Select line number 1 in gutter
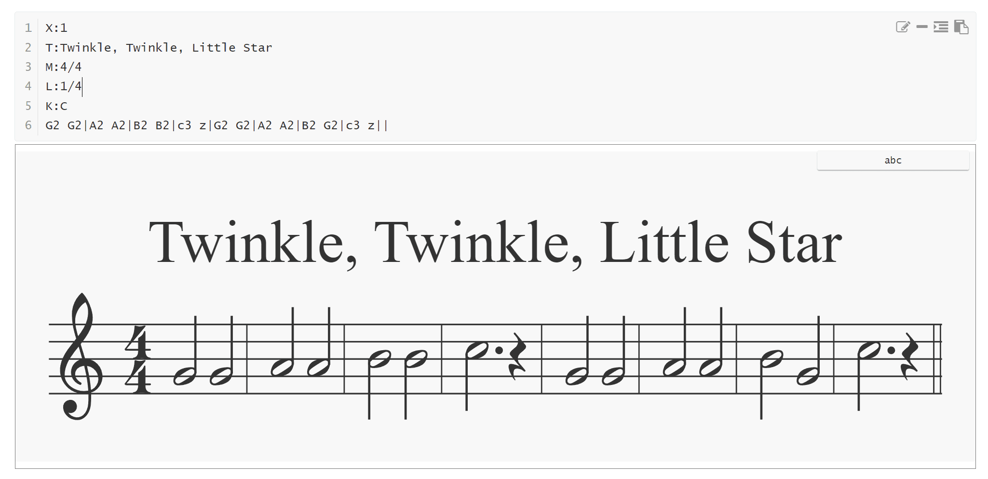Screen dimensions: 988x479 [28, 28]
